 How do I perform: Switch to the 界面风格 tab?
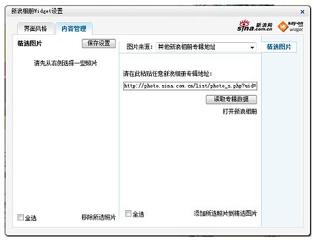point(36,28)
